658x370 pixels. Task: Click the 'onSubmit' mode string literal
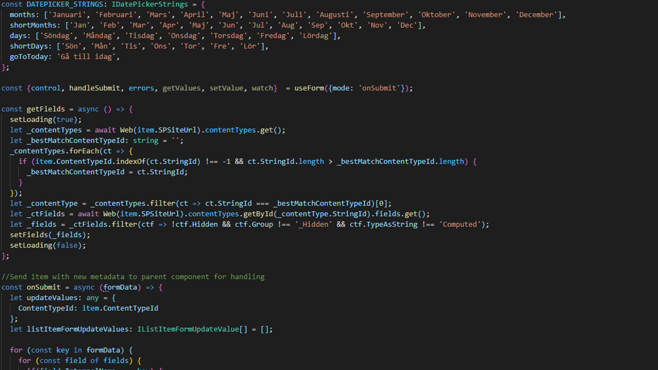pyautogui.click(x=379, y=88)
